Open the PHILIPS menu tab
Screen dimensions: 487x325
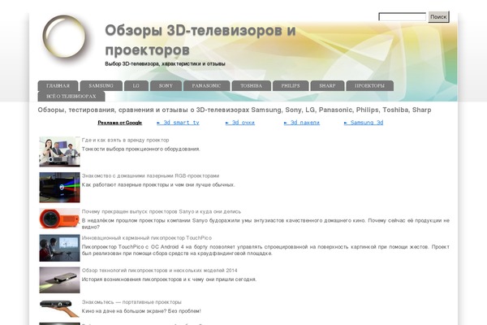pyautogui.click(x=291, y=85)
